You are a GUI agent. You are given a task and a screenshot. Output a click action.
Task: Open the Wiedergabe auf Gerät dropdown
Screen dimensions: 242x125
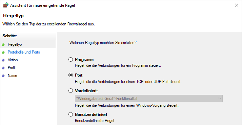[149, 99]
